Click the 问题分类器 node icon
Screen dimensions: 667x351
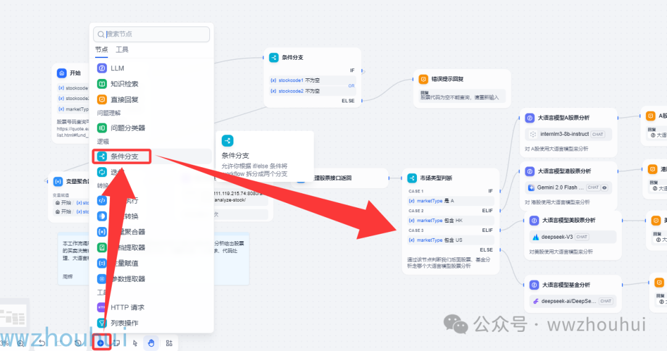click(x=102, y=128)
